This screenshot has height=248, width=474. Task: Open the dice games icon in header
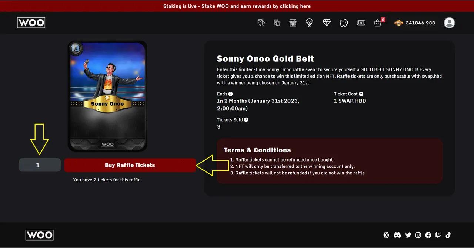(261, 23)
